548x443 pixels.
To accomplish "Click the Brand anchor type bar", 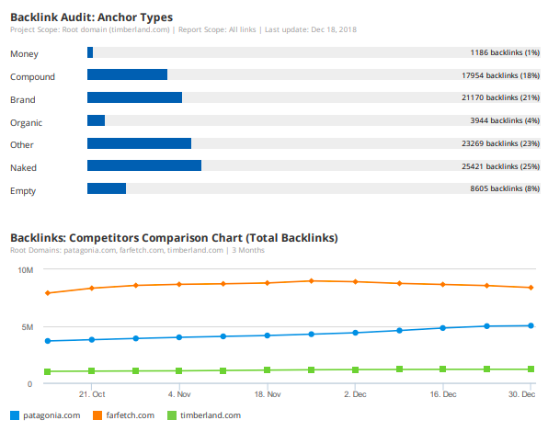I will pos(134,97).
